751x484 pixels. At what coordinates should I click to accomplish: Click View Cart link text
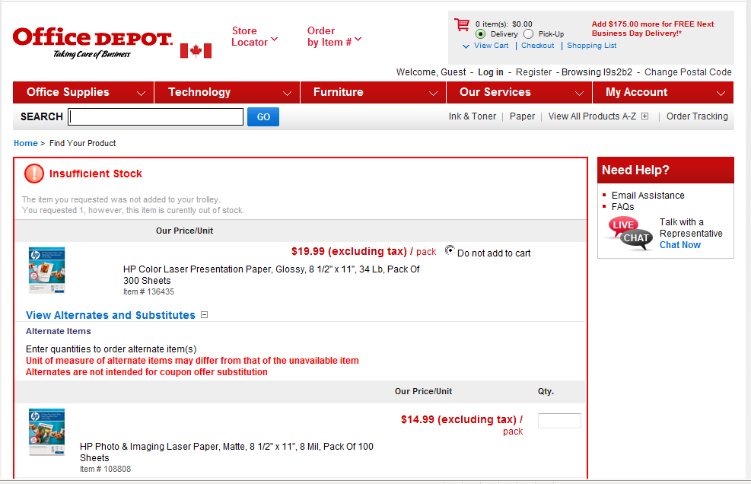tap(491, 46)
